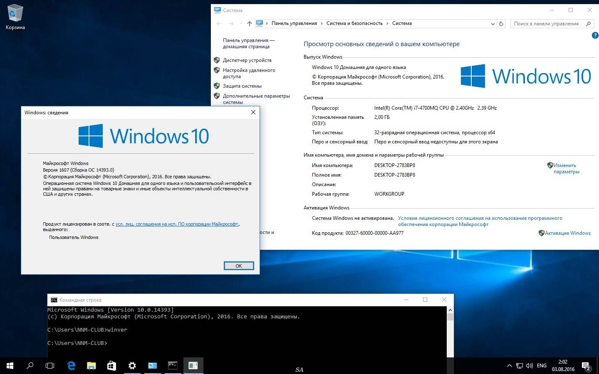Click Активация Windows link
The width and height of the screenshot is (599, 374).
pyautogui.click(x=568, y=233)
